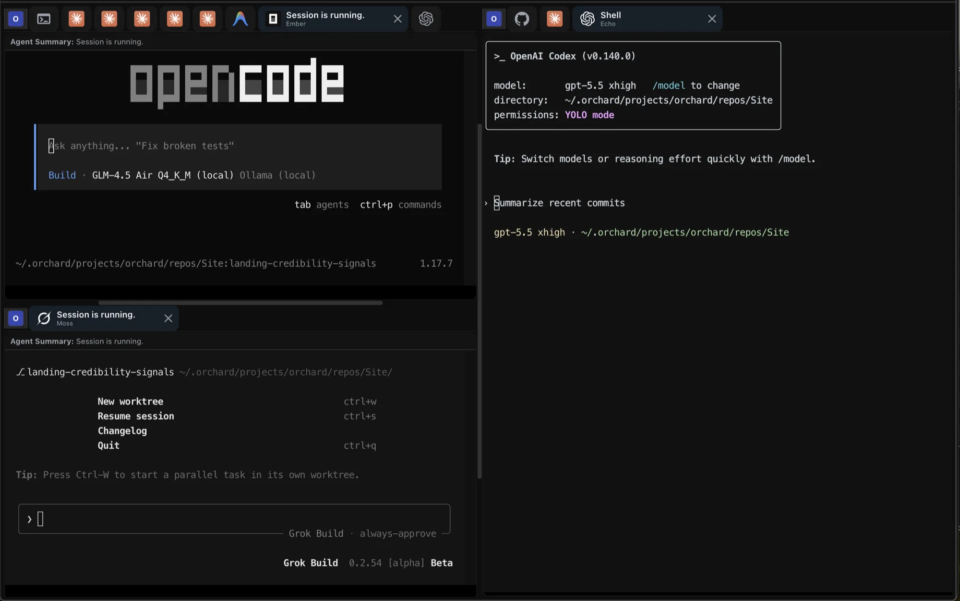
Task: Click the blue O icon in the top-left pane
Action: [x=15, y=19]
